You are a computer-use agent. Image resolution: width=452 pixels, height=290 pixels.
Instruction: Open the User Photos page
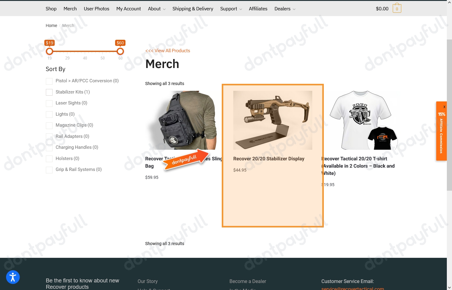click(x=96, y=9)
